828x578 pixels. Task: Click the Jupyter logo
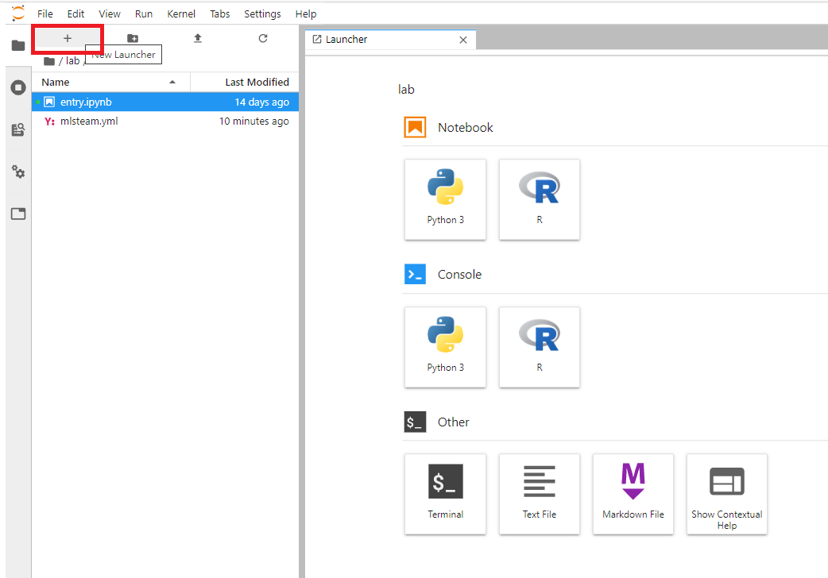click(x=18, y=13)
